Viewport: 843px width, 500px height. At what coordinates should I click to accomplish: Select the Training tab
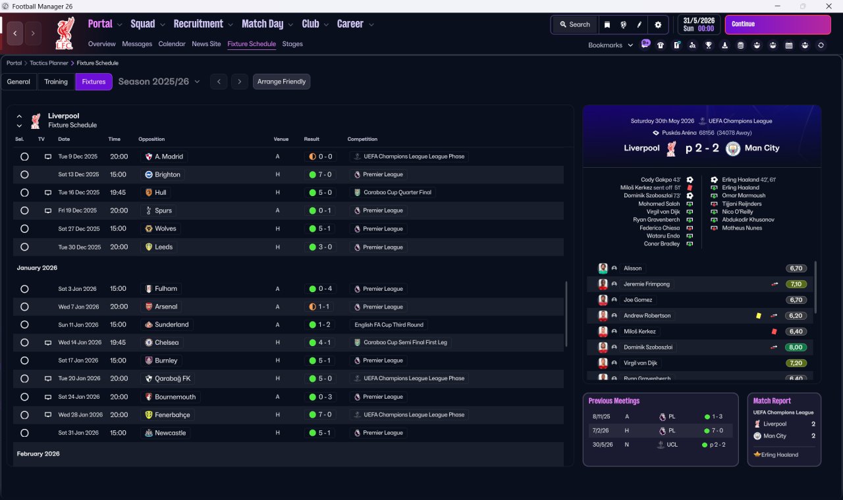click(x=56, y=82)
